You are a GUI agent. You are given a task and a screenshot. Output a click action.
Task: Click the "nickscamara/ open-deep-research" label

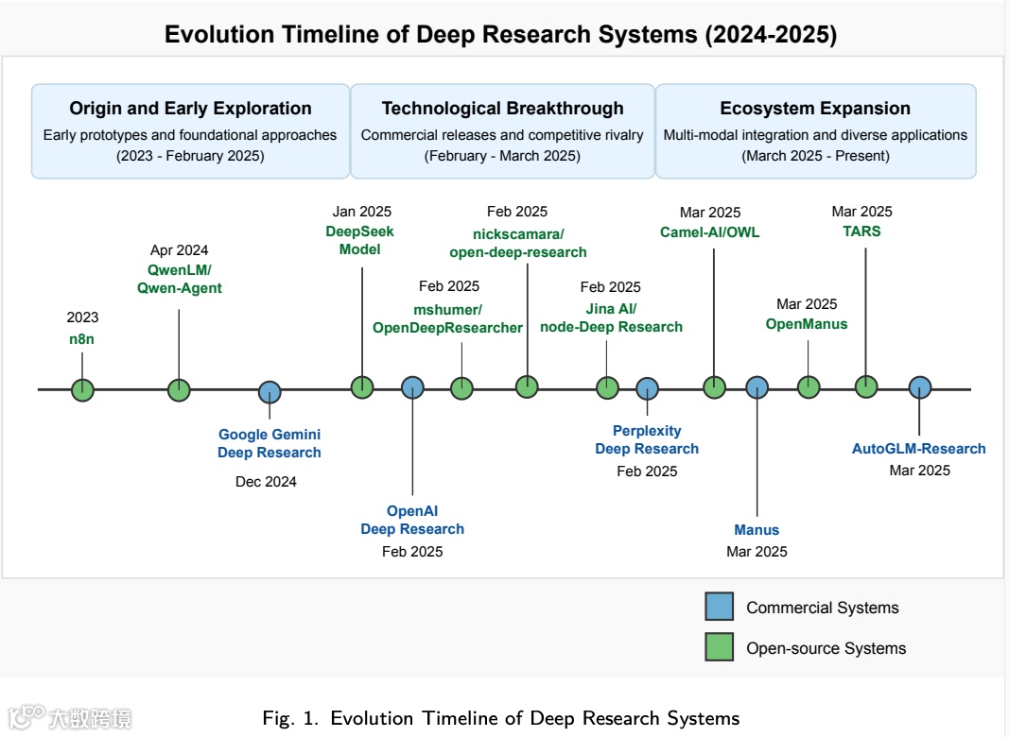point(518,243)
